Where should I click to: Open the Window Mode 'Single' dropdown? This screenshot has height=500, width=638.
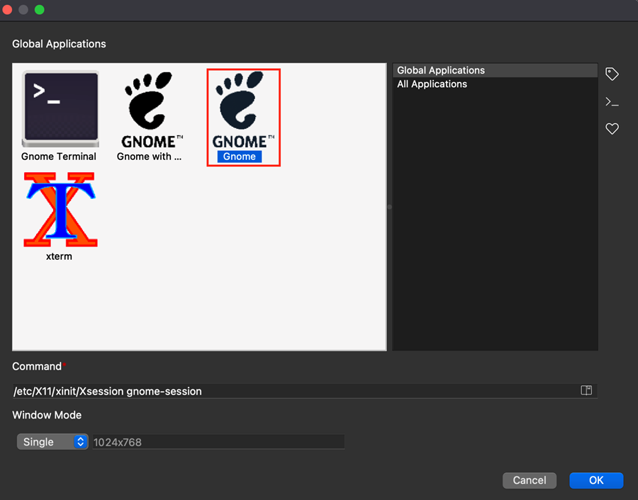[x=52, y=442]
